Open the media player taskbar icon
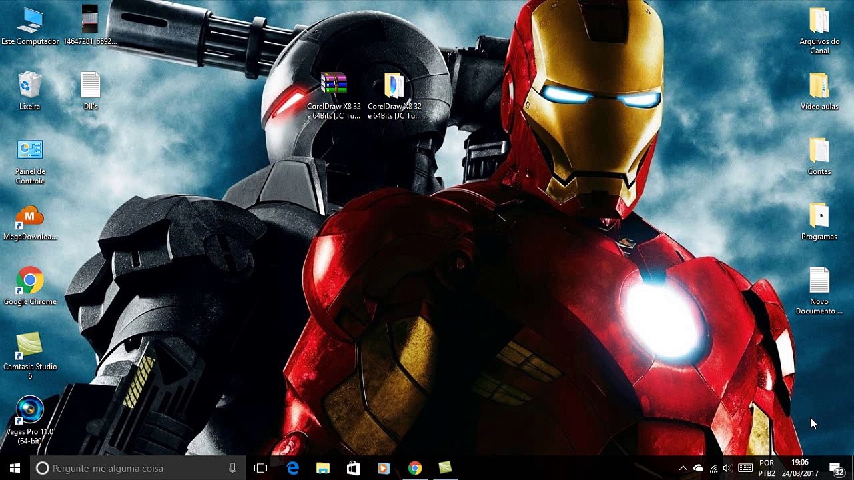 coord(384,468)
